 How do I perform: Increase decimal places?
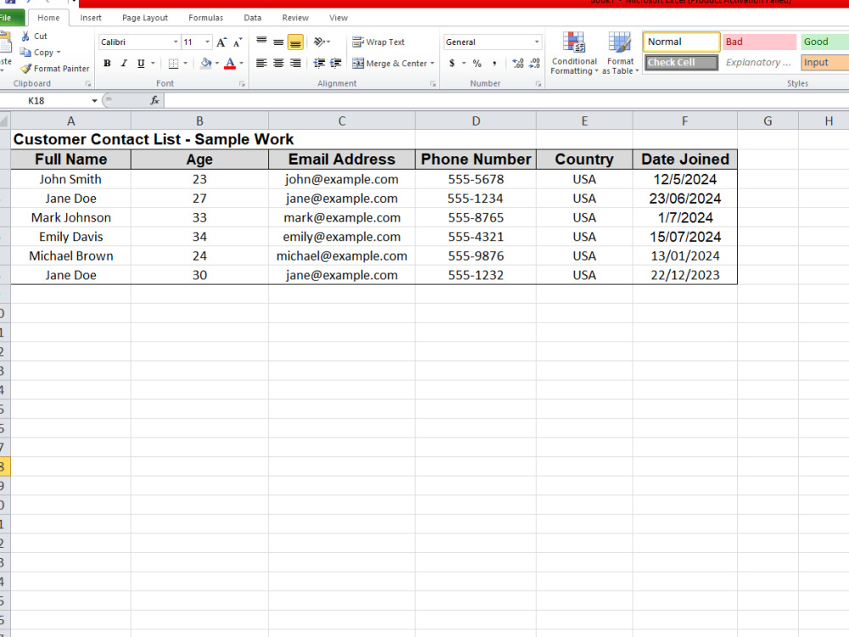tap(518, 64)
